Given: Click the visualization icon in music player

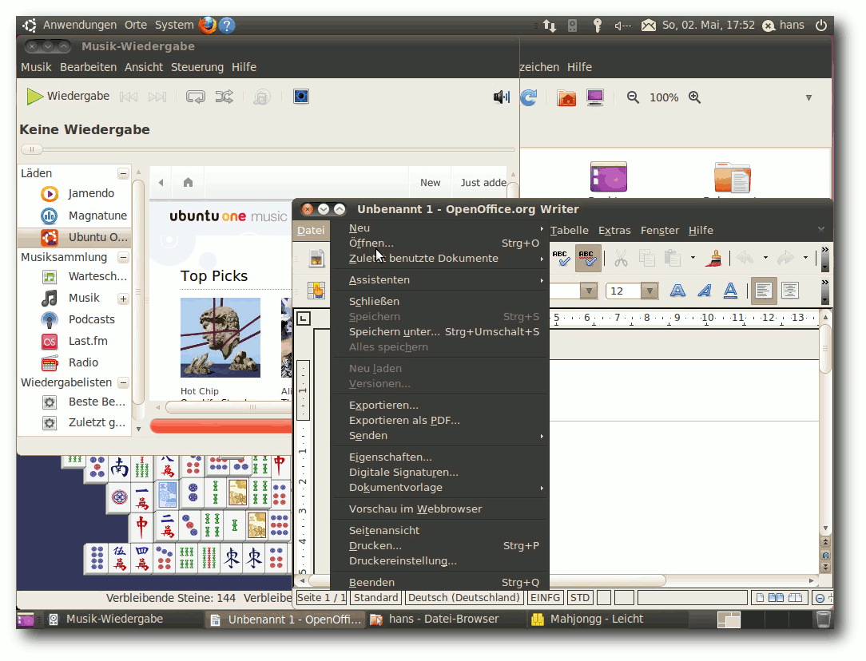Looking at the screenshot, I should (x=301, y=97).
